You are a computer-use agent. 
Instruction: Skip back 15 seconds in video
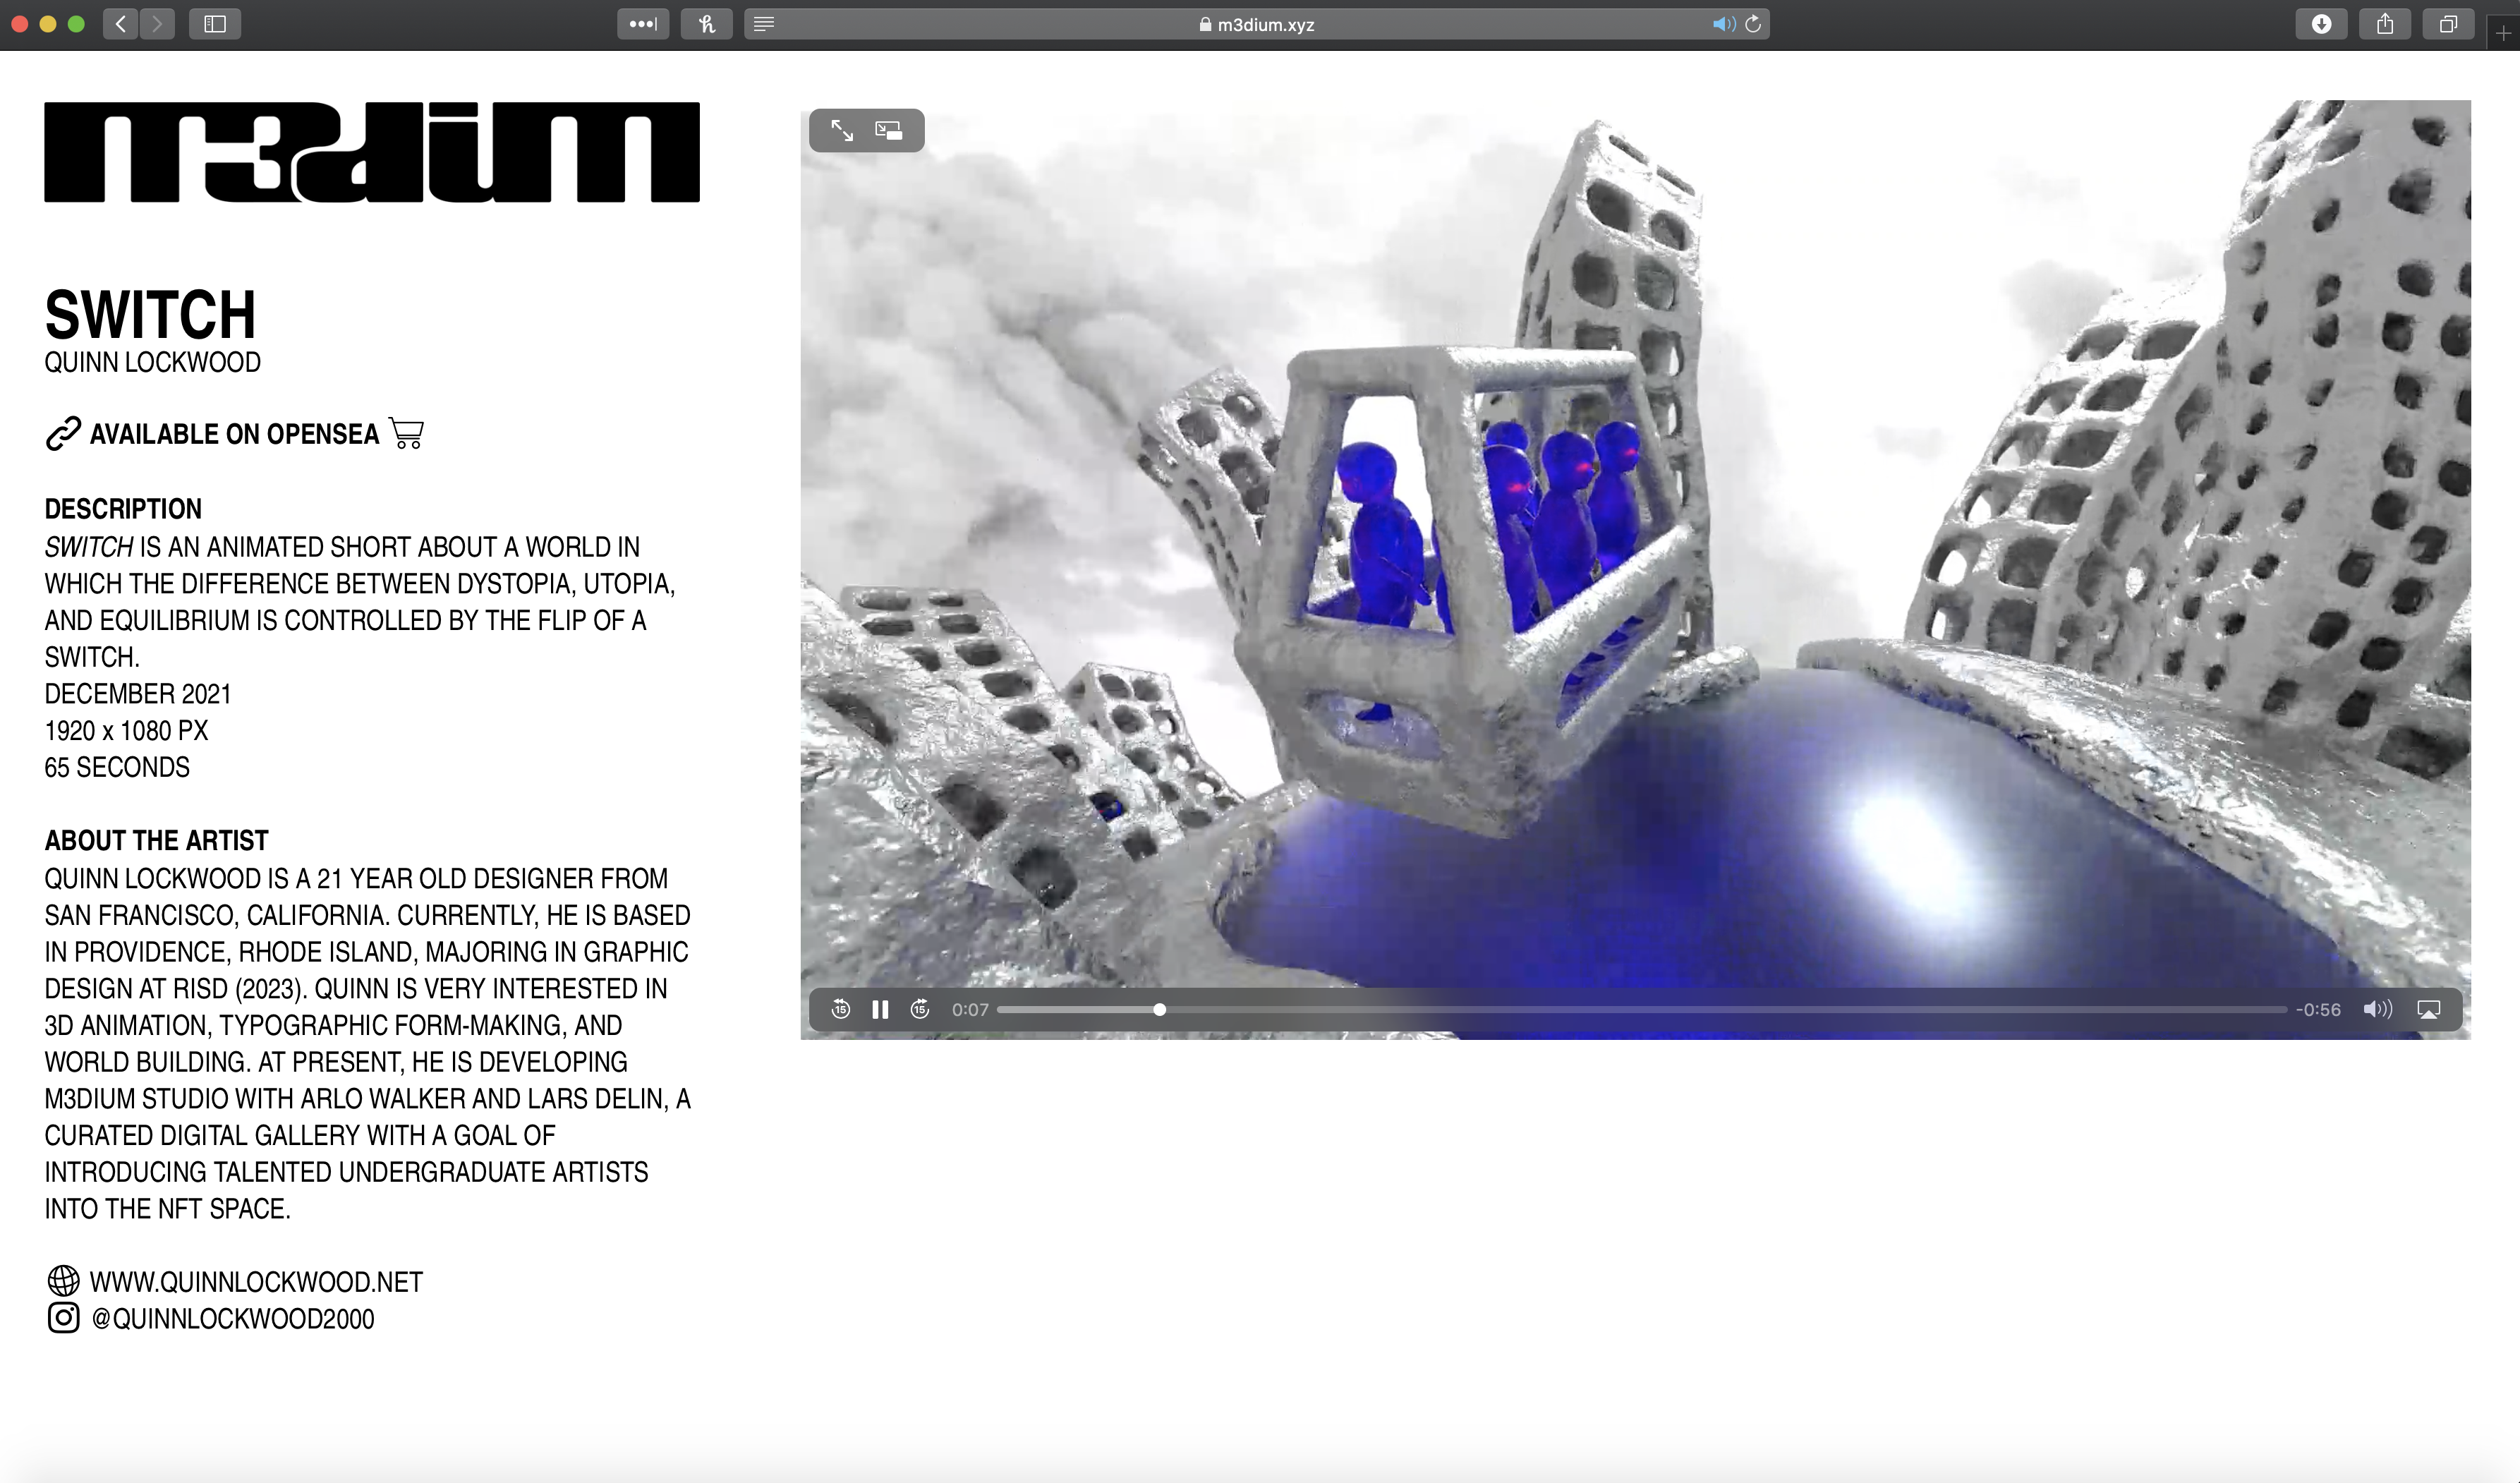pos(841,1009)
